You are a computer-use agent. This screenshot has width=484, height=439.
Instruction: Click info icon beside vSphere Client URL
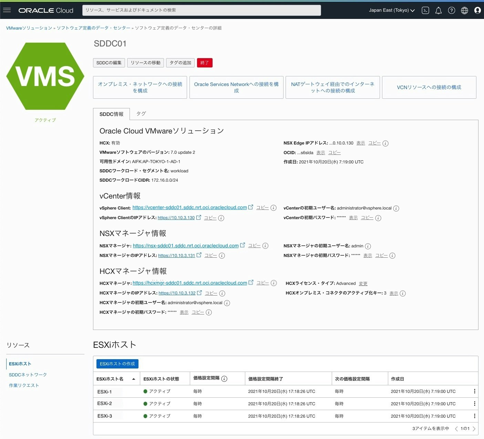[x=274, y=208]
